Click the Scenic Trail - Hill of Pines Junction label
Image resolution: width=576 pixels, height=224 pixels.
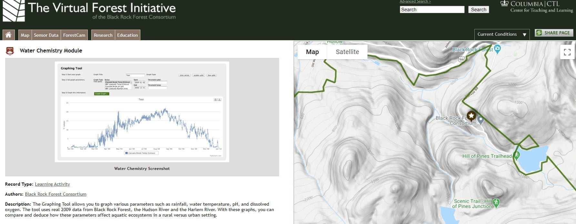(472, 204)
